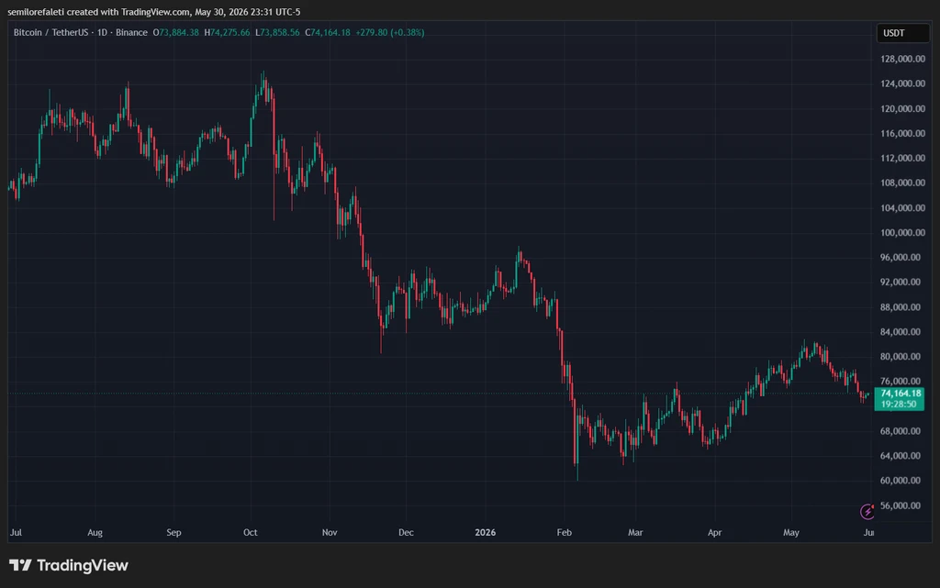Select the 1D interval label
Screen dimensions: 940x588
102,32
